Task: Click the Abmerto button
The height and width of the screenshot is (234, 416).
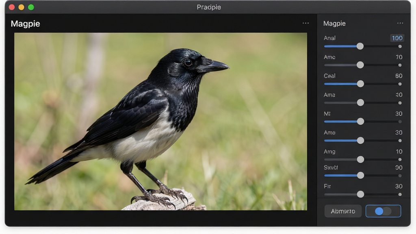Action: [343, 211]
